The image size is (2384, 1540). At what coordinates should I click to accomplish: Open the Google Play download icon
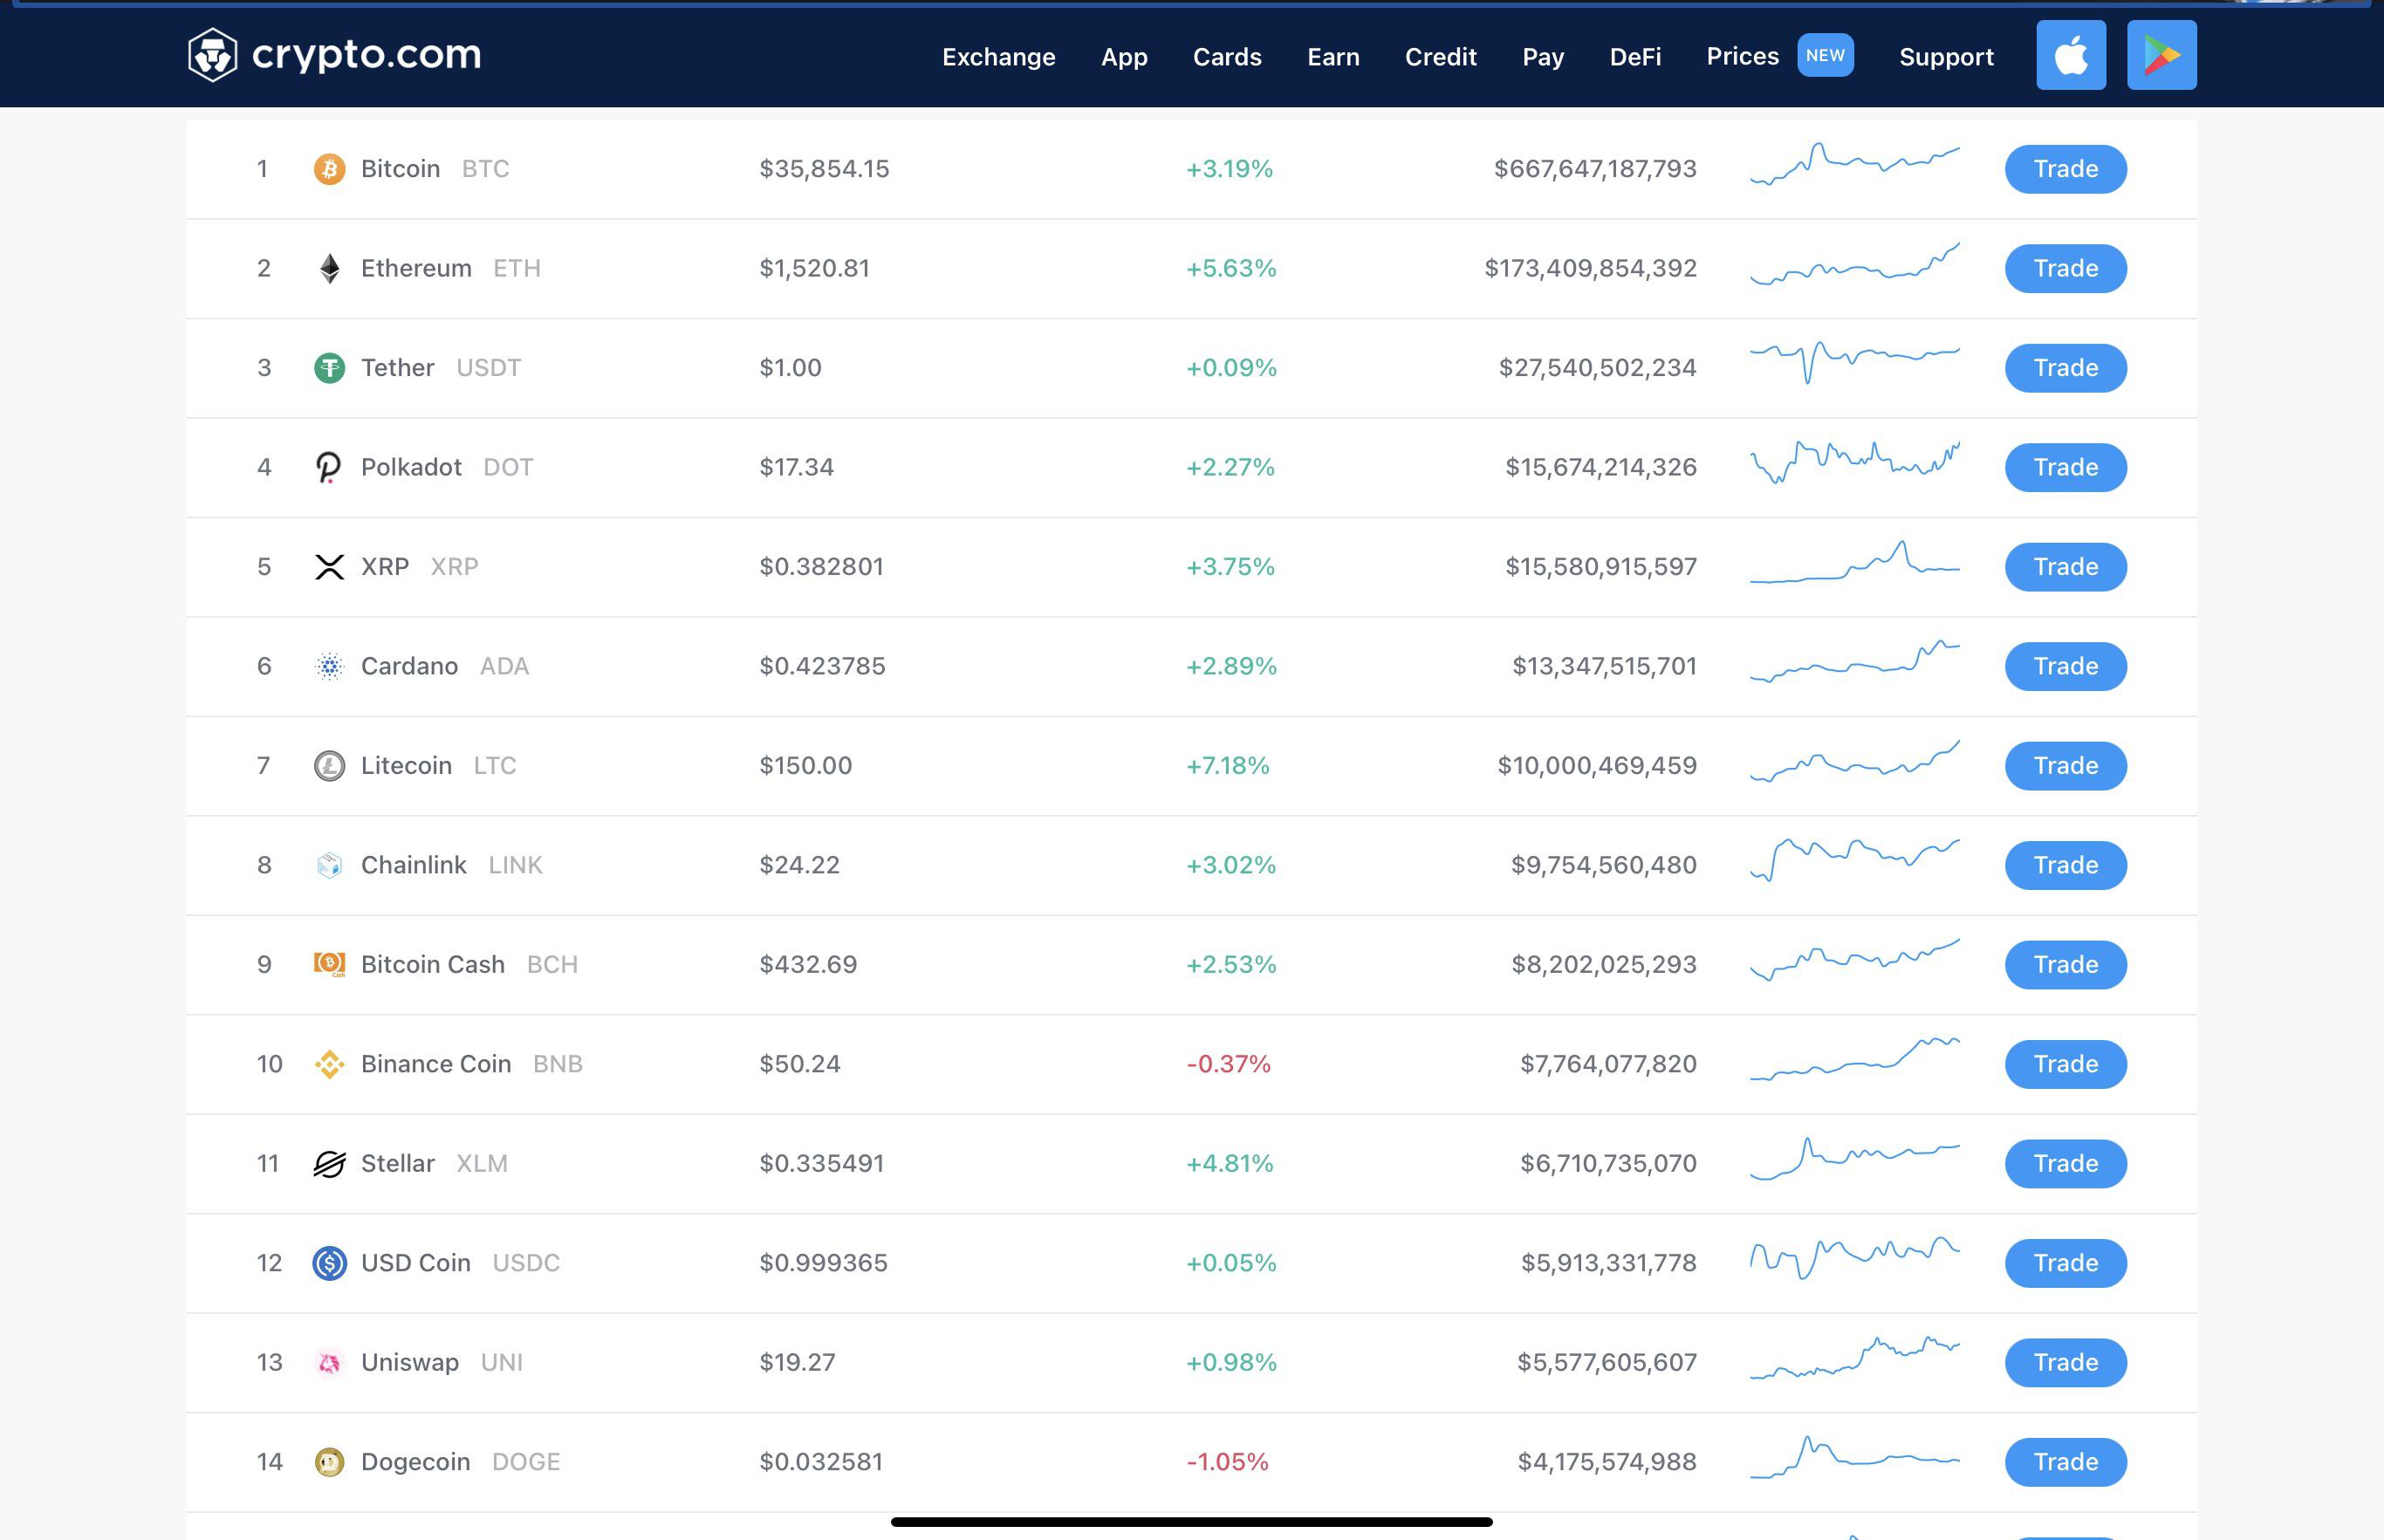(2161, 55)
